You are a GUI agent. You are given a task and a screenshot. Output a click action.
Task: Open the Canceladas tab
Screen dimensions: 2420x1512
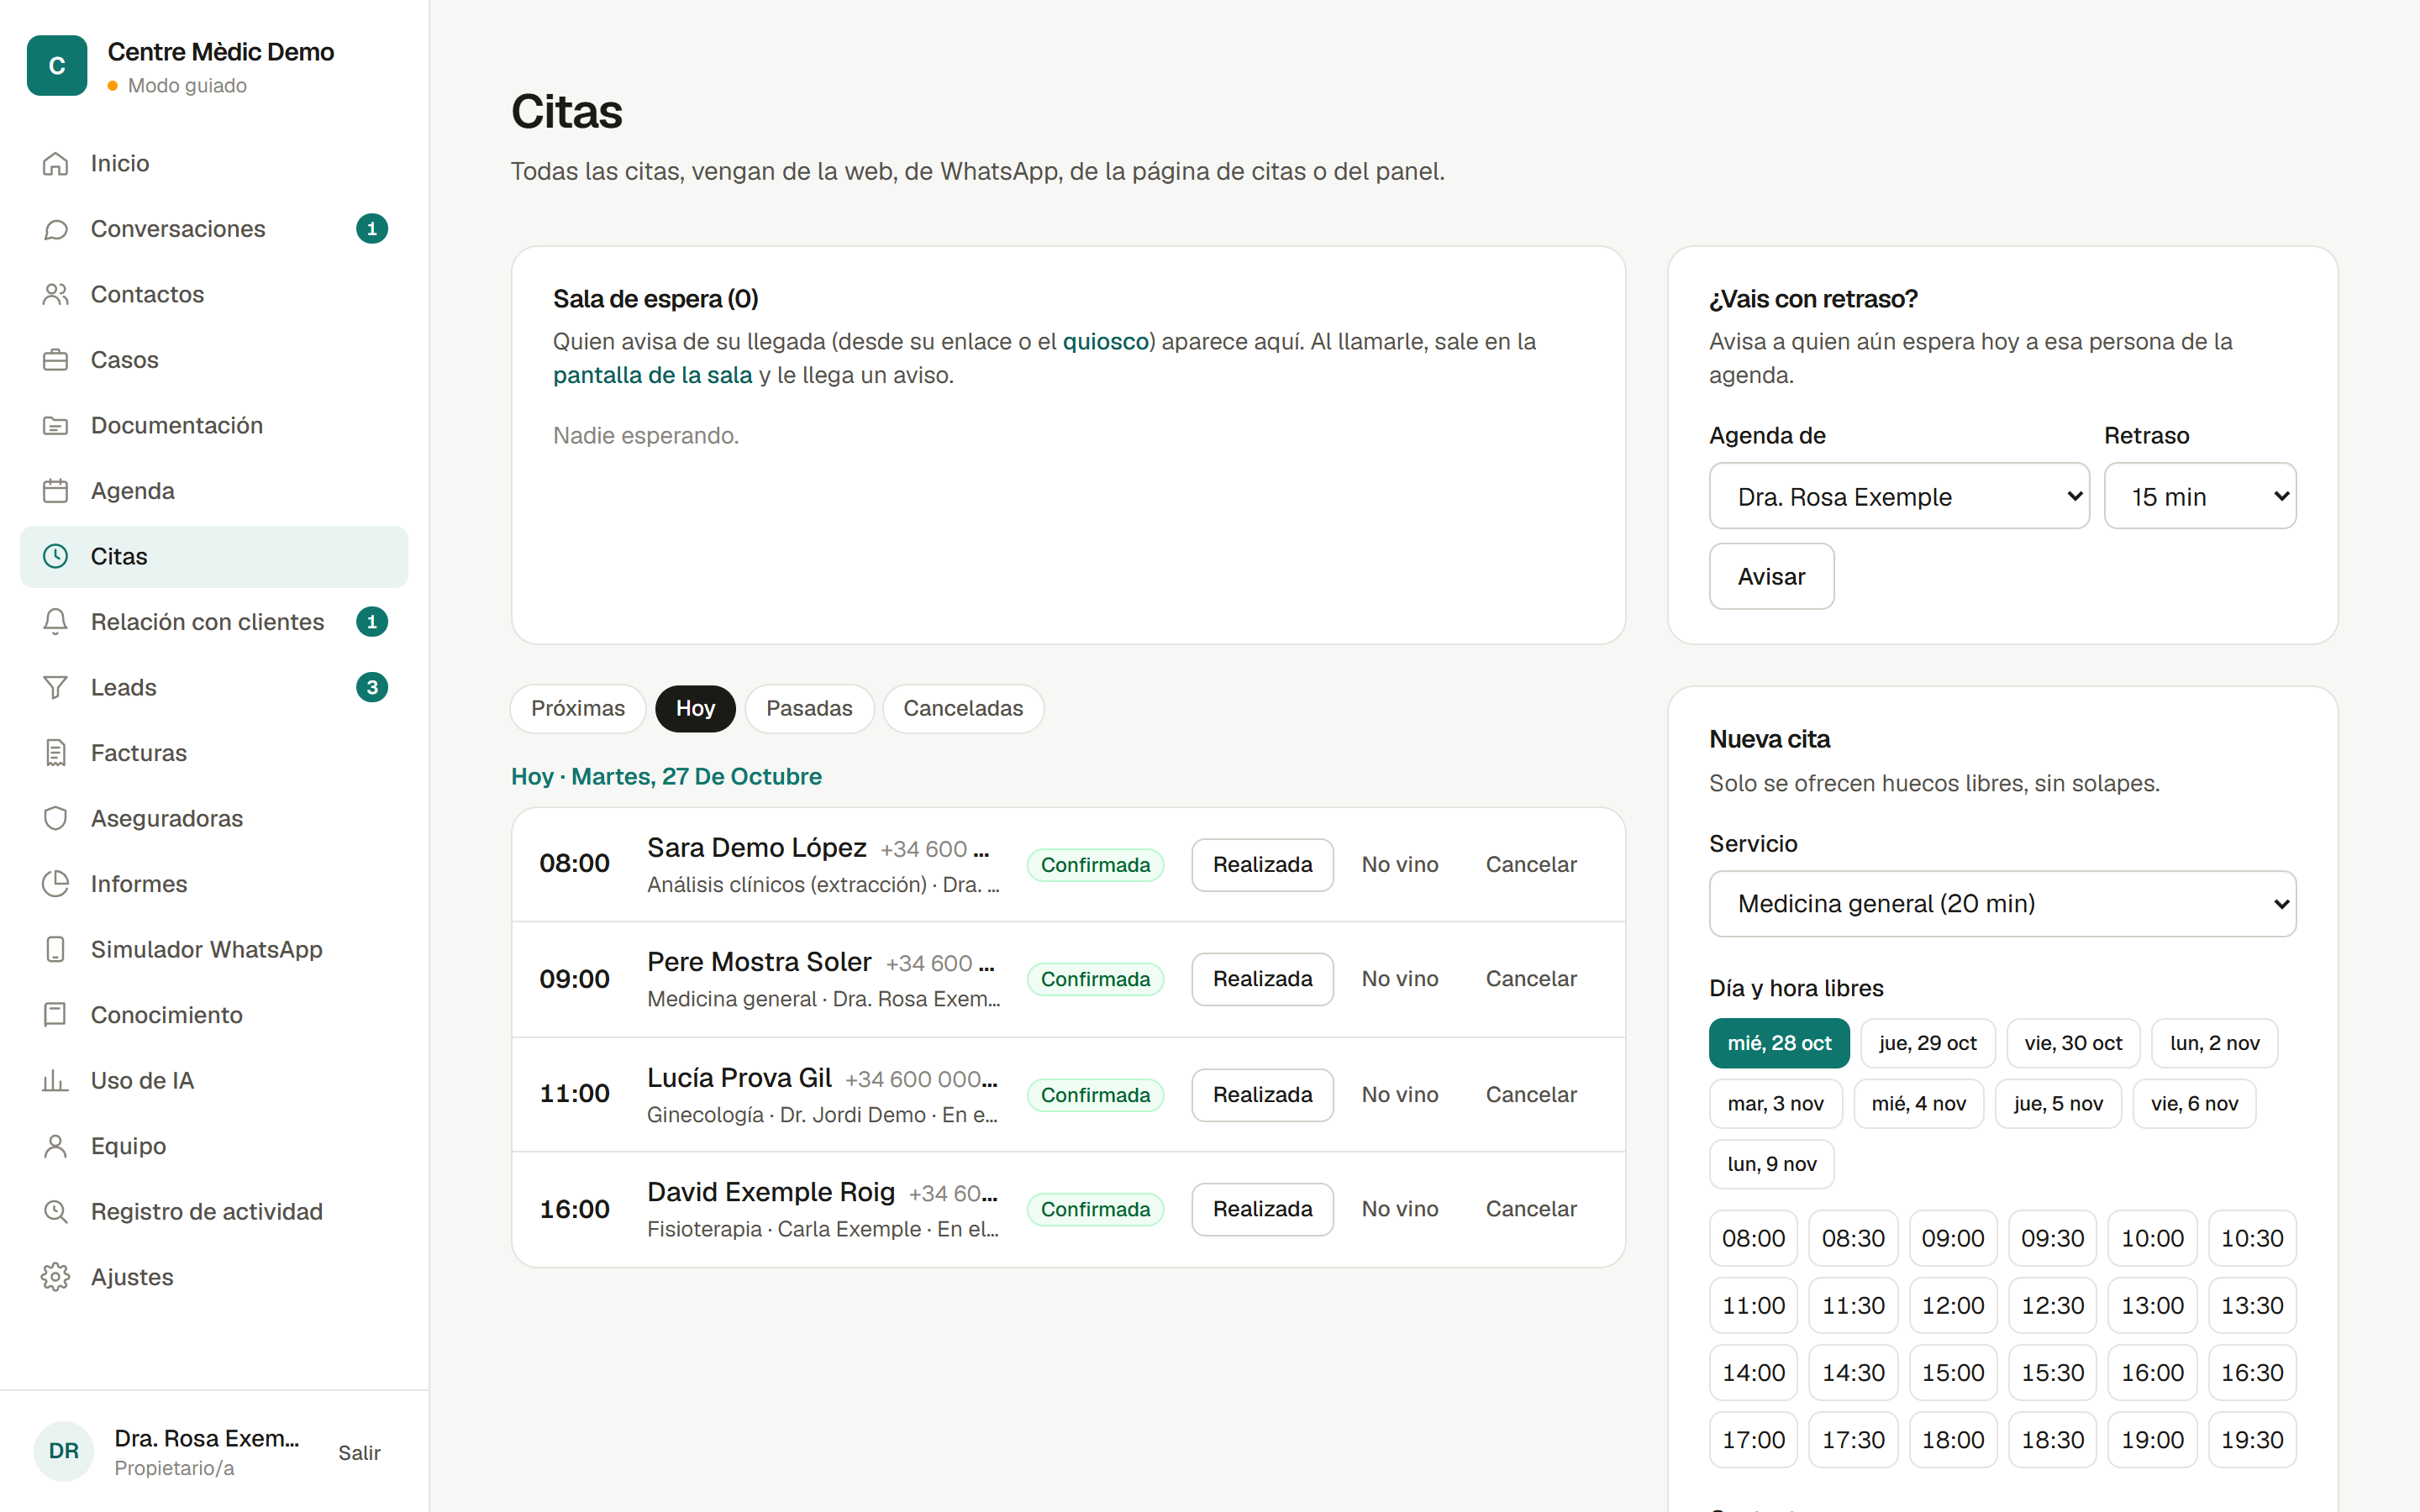click(x=963, y=708)
